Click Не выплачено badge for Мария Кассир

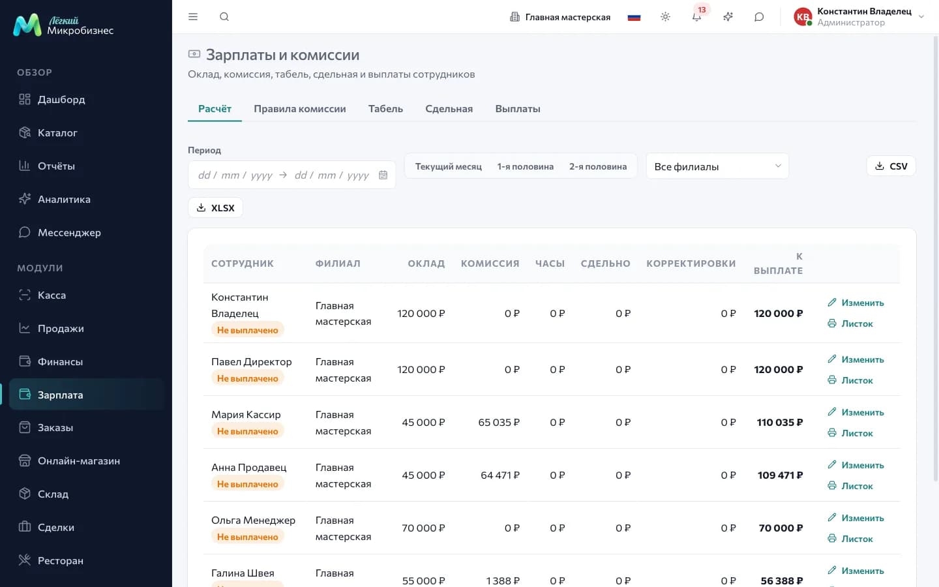[248, 431]
